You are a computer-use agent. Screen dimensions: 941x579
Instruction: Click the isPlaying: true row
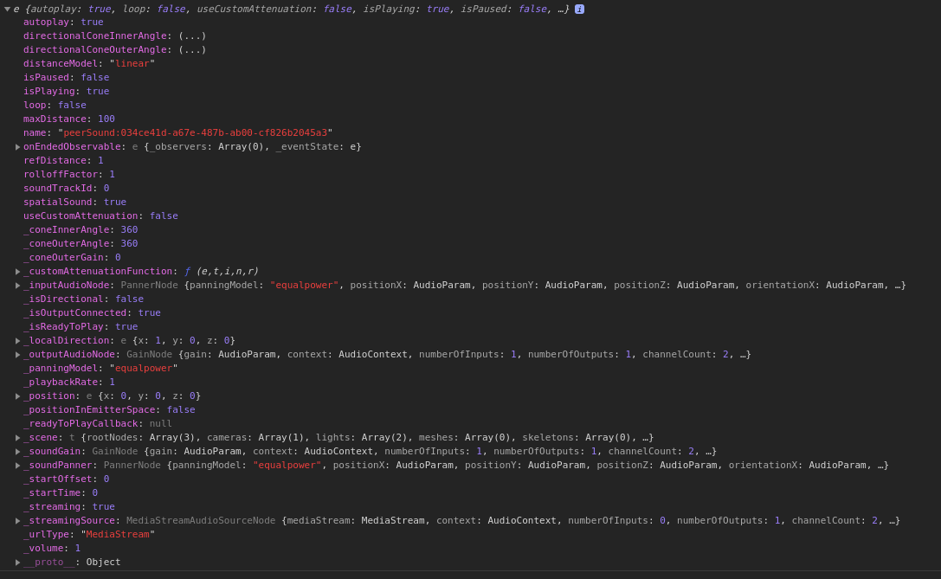[x=66, y=91]
